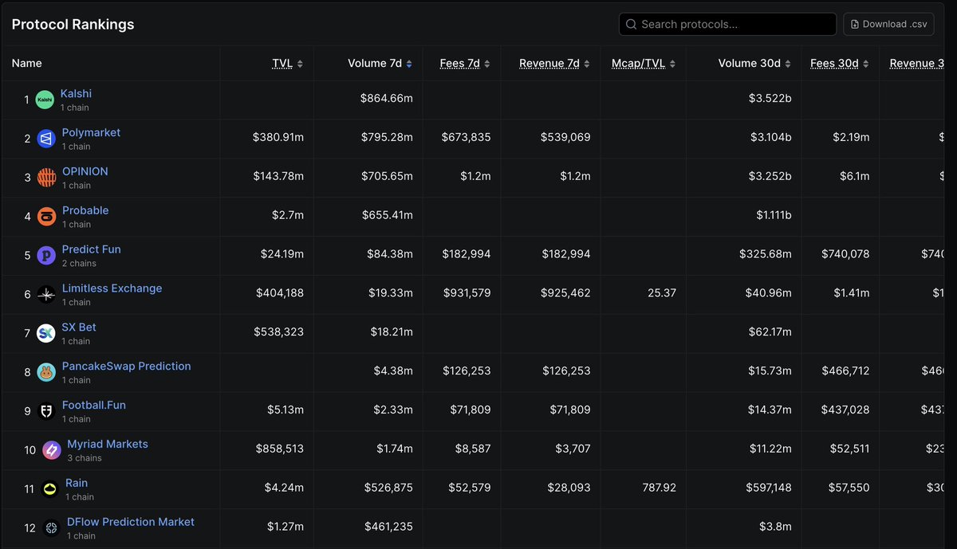Click the PancakeSwap Prediction bunny icon
This screenshot has height=549, width=957.
point(45,372)
